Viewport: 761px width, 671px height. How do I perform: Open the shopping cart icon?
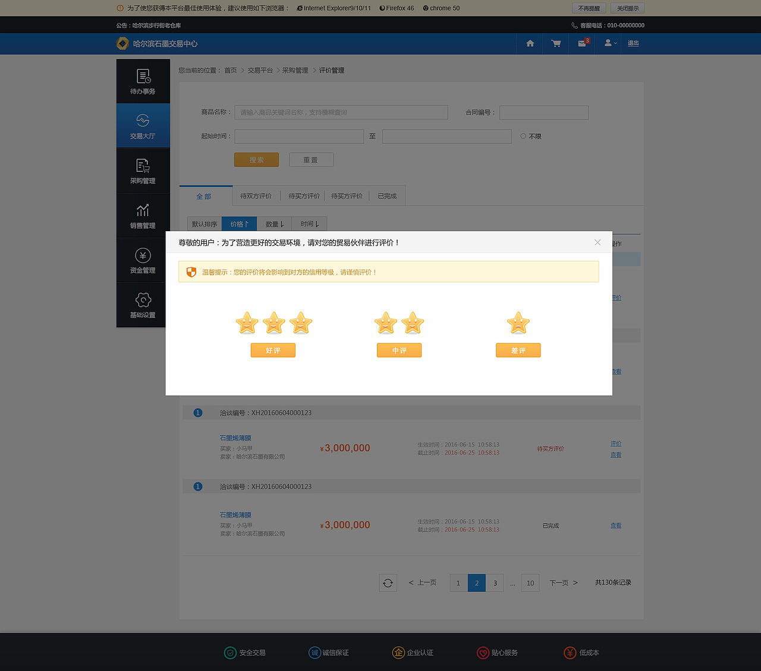[x=556, y=43]
